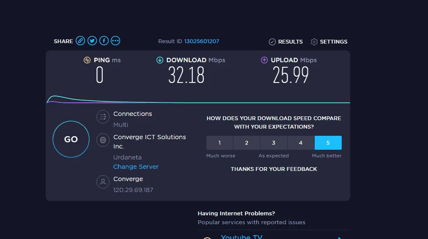Image resolution: width=428 pixels, height=239 pixels.
Task: Click the Converge user icon
Action: point(103,182)
